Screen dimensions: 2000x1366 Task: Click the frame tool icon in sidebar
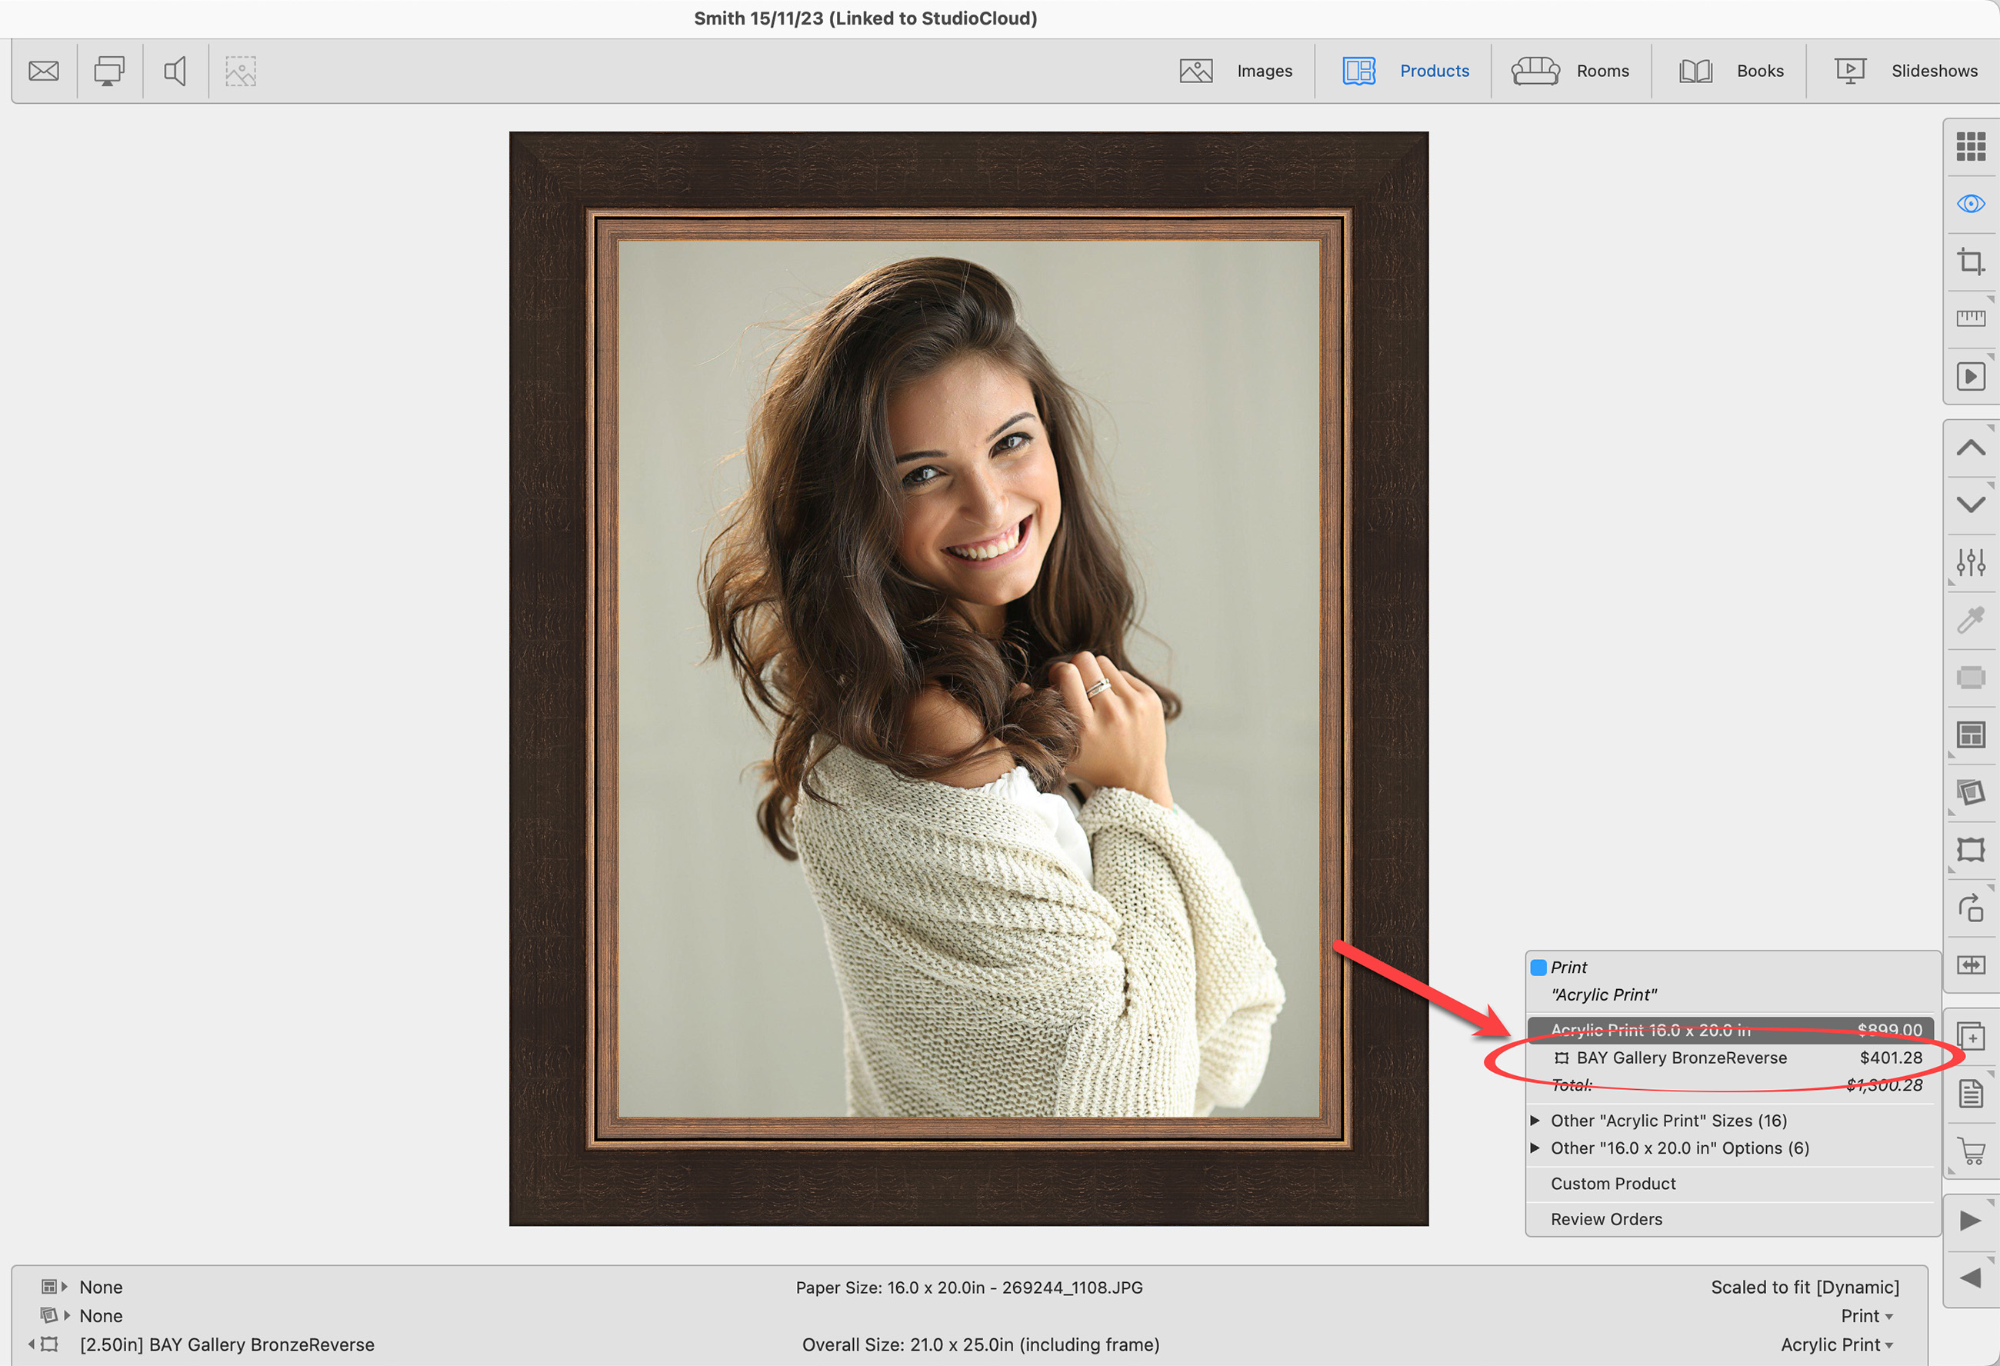[x=1970, y=851]
